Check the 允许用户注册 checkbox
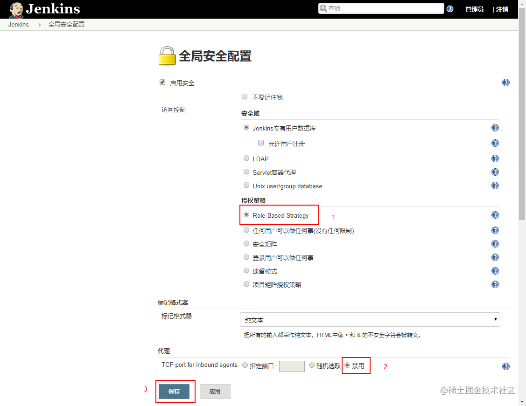 [x=260, y=143]
